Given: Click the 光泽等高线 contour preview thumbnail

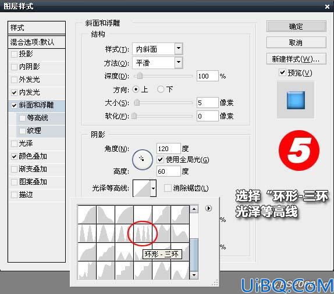Looking at the screenshot, I should pos(141,188).
